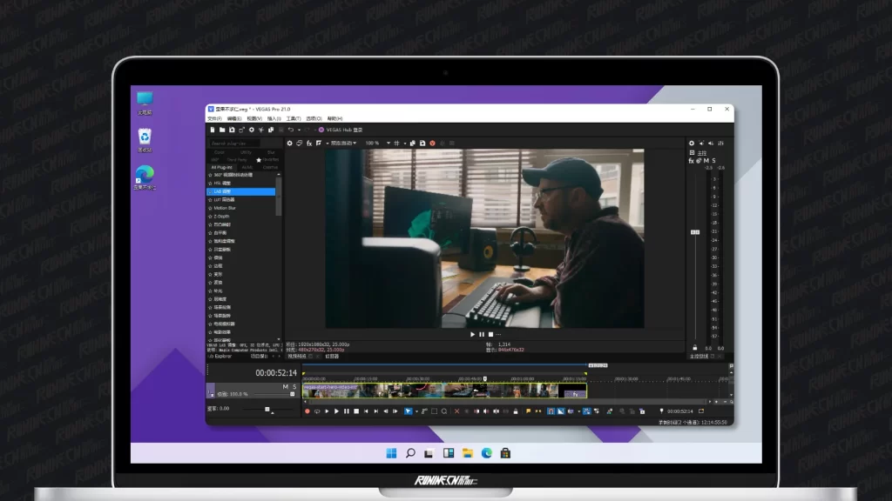This screenshot has width=892, height=501.
Task: Select the Motion Blur plug-in
Action: (x=226, y=208)
